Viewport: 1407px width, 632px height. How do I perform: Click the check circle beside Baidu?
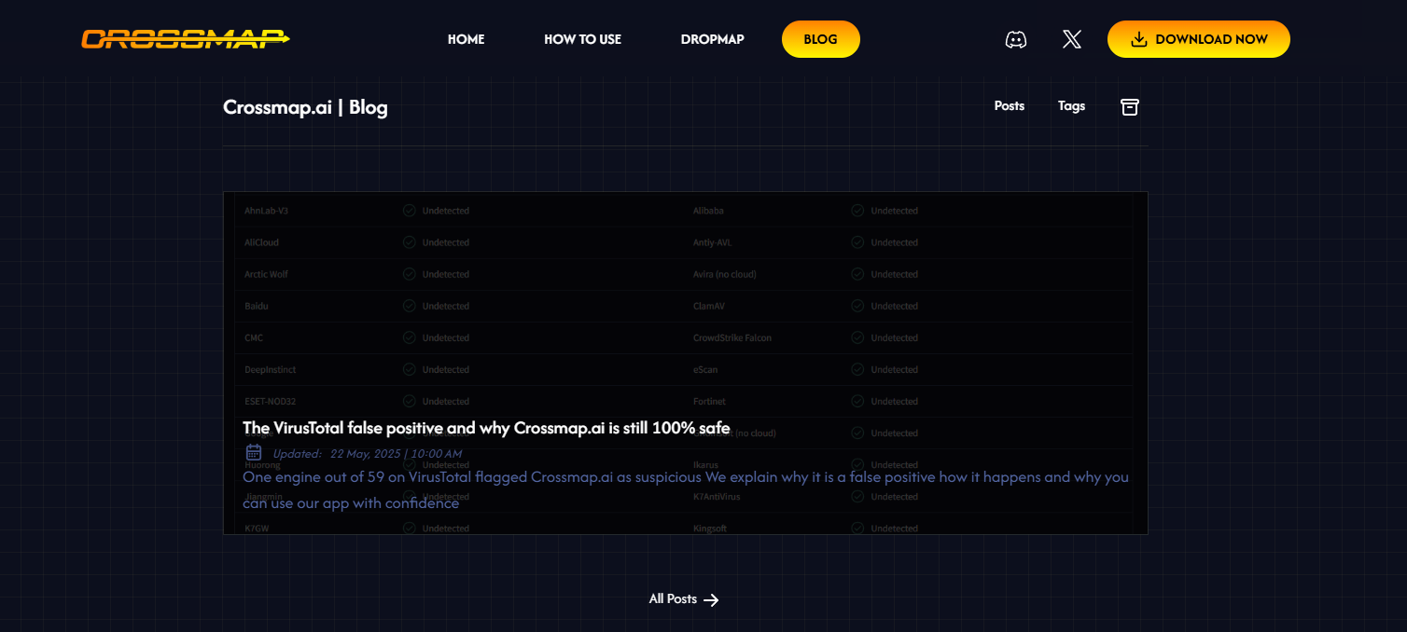click(x=409, y=306)
